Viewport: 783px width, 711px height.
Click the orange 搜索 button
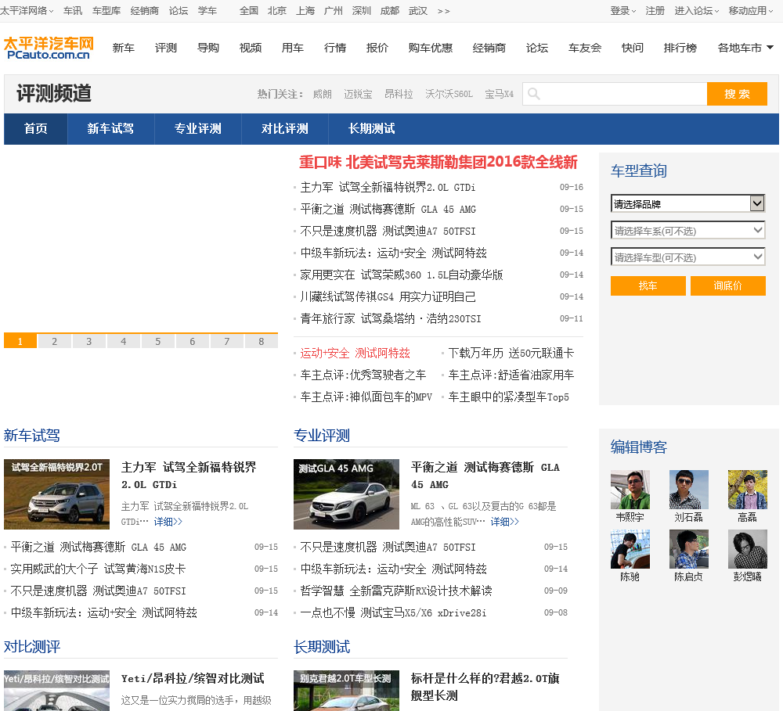737,94
